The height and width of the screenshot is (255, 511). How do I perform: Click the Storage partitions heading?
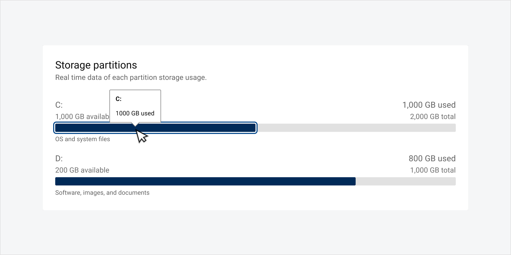coord(96,65)
